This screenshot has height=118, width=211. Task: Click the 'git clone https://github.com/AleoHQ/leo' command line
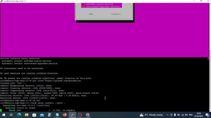41,81
